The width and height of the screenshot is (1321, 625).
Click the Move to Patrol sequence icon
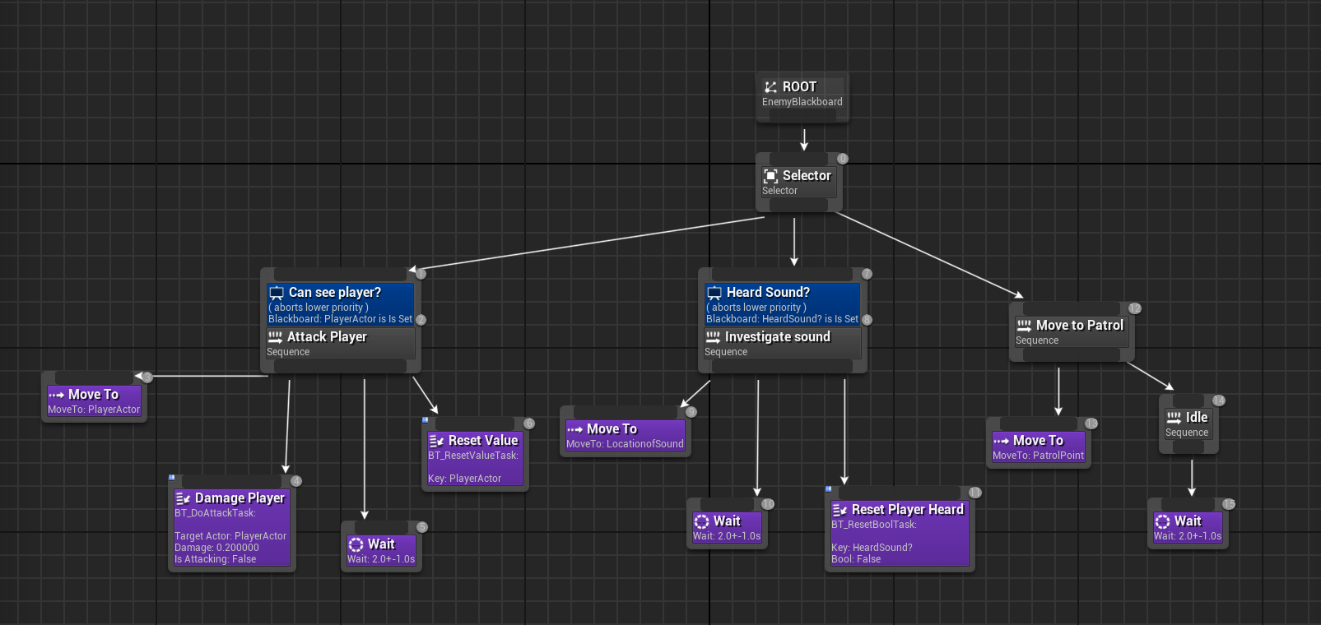tap(1024, 326)
